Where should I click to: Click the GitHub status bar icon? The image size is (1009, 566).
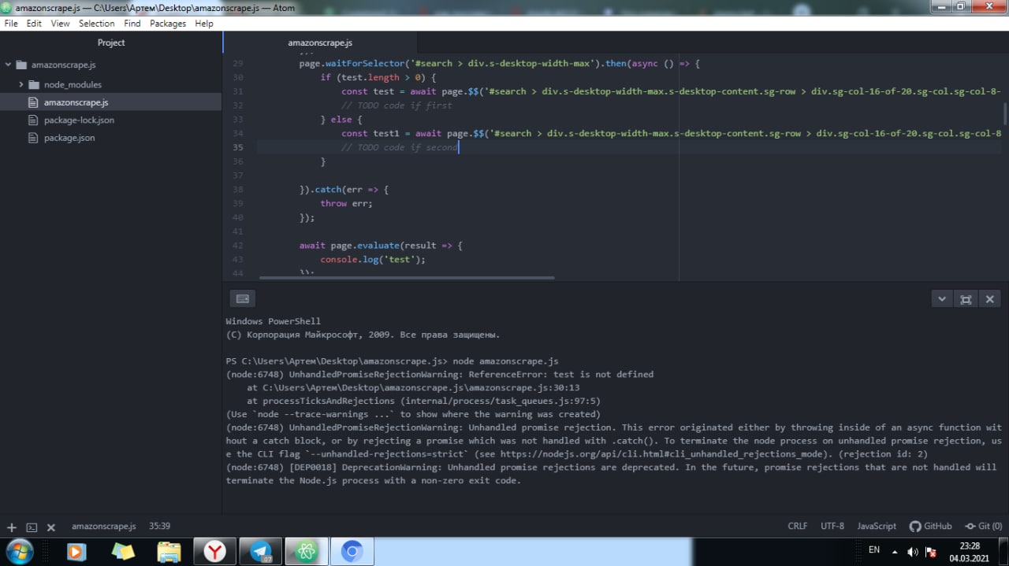pyautogui.click(x=930, y=526)
